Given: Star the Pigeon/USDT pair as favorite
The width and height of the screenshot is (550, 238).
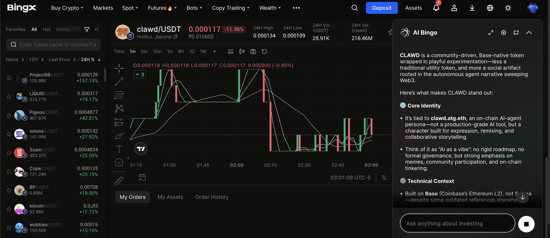Looking at the screenshot, I should click(x=9, y=115).
